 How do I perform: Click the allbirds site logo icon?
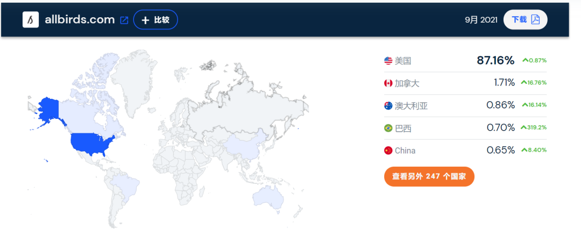coord(31,20)
